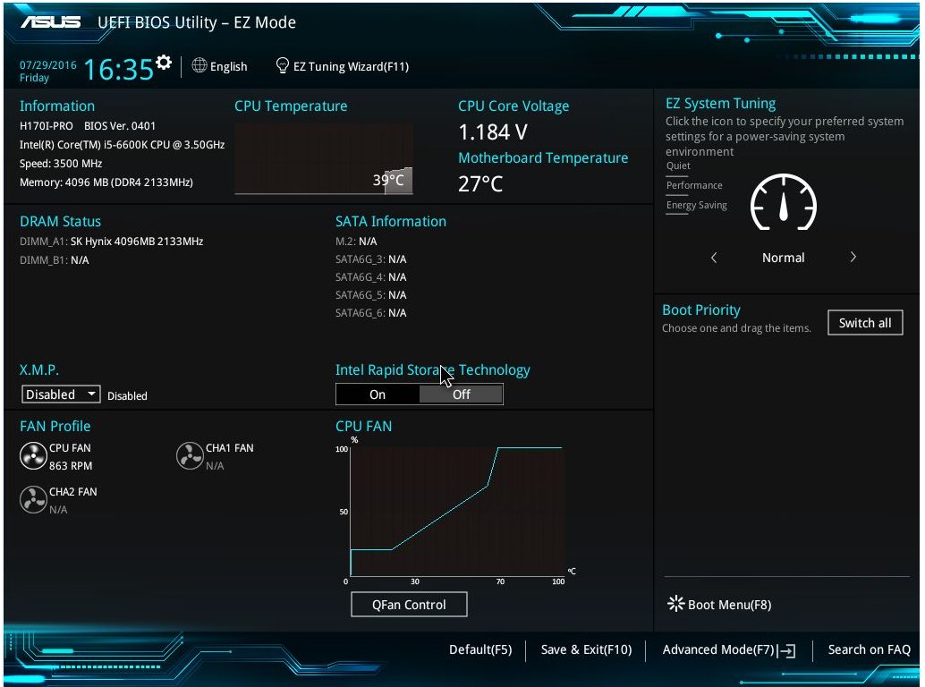The height and width of the screenshot is (687, 925).
Task: Open the X.M.P. Disabled dropdown
Action: pyautogui.click(x=62, y=394)
